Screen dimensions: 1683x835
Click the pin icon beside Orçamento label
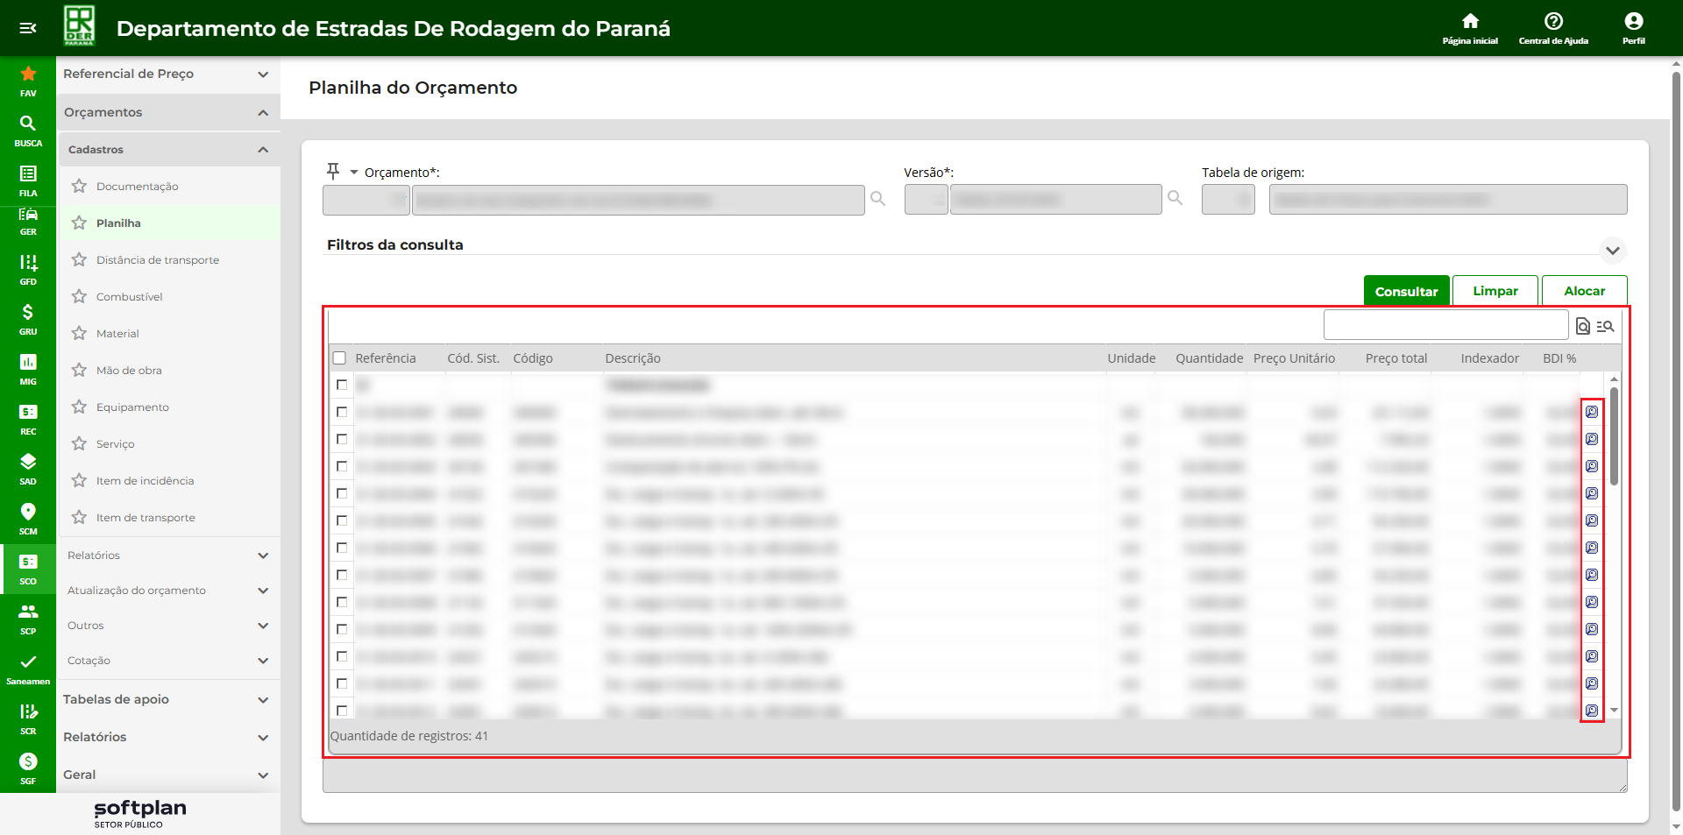coord(333,171)
